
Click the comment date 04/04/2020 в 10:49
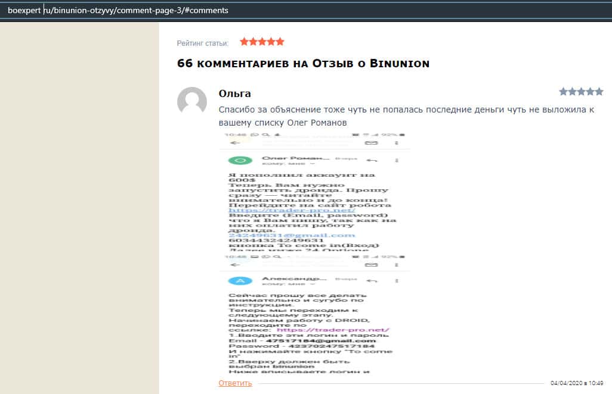[577, 383]
